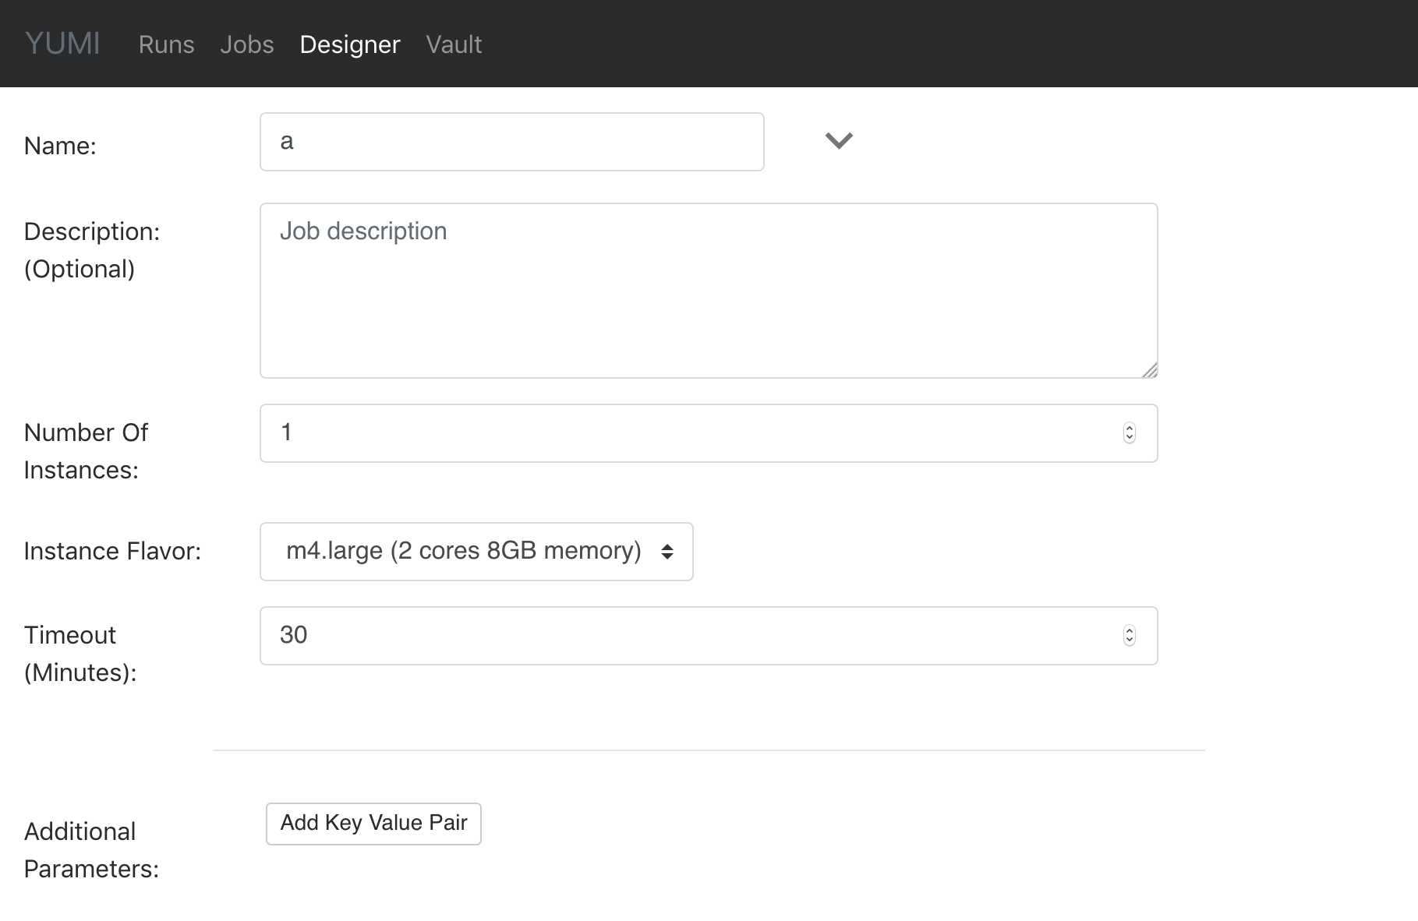
Task: Click into the Job description textarea
Action: 709,291
